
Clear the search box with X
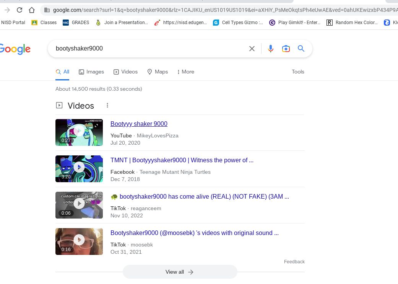pos(252,49)
